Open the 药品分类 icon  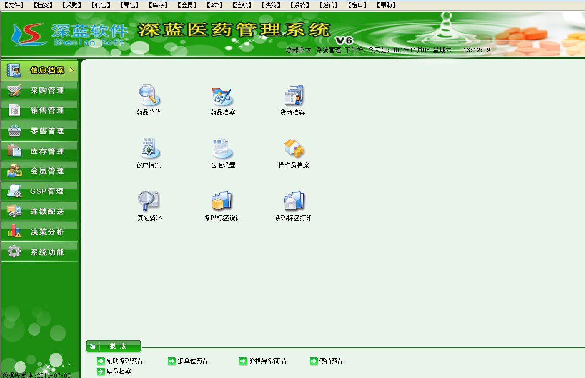tap(149, 95)
